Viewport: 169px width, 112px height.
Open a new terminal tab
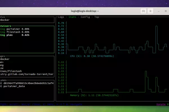pos(143,11)
